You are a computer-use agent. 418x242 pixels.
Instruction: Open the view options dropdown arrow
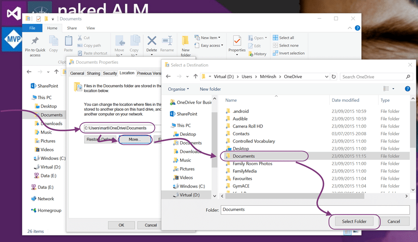click(x=393, y=89)
